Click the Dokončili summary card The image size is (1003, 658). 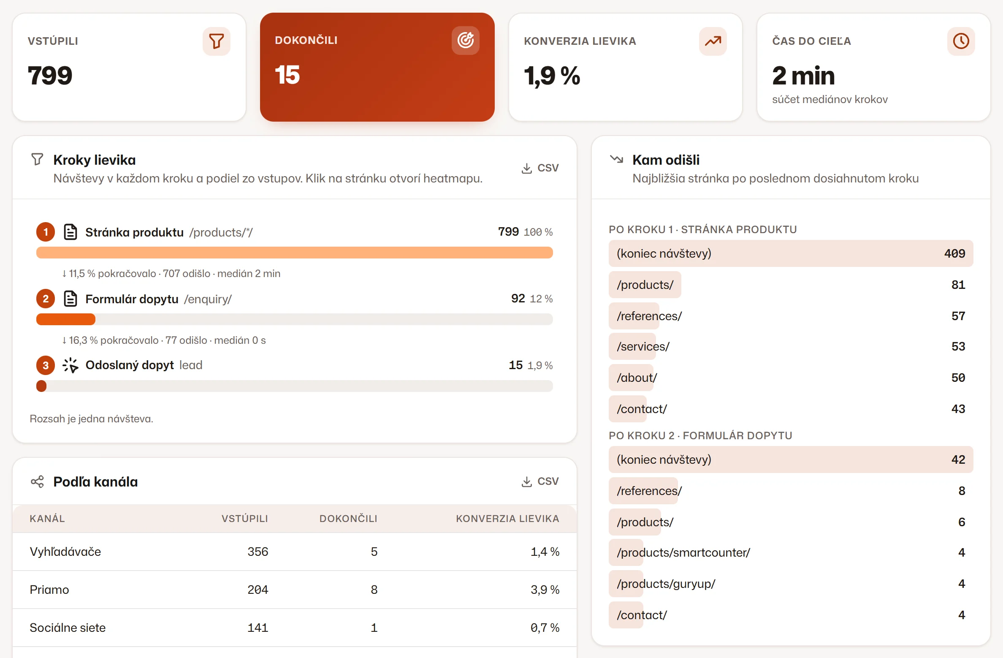377,67
